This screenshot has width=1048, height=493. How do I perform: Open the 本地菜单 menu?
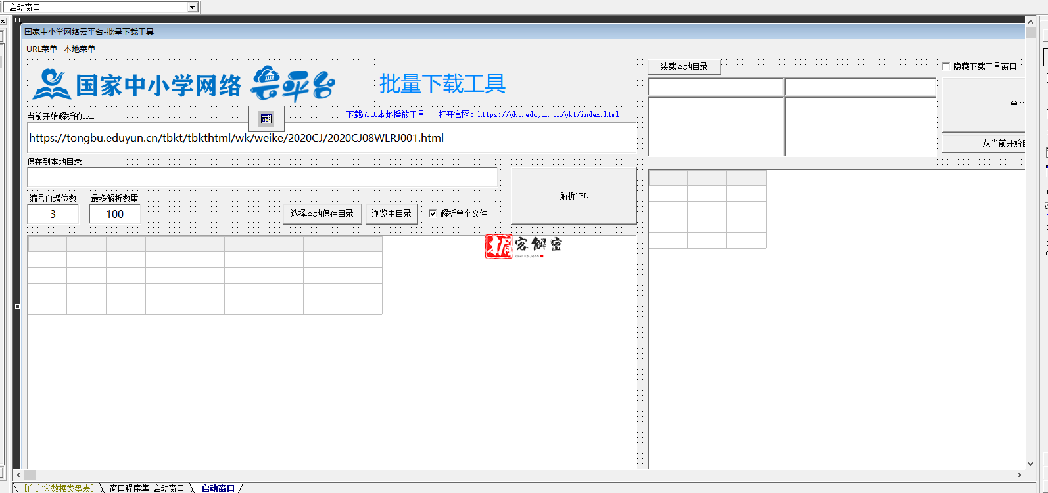coord(80,49)
